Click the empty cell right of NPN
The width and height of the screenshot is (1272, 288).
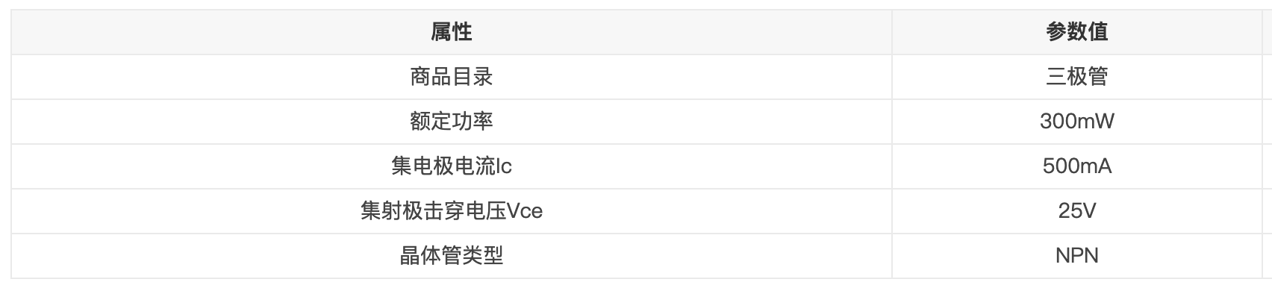(x=1267, y=256)
